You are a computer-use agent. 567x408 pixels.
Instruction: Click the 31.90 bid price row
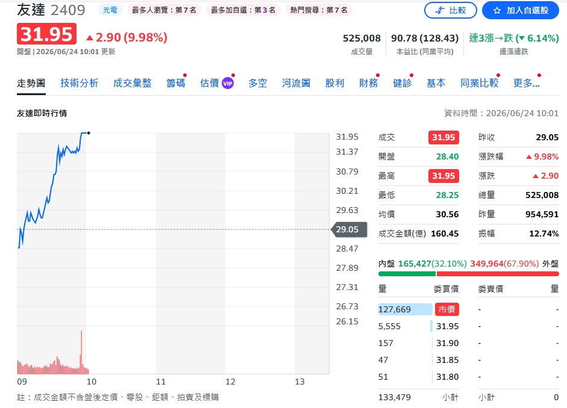418,343
